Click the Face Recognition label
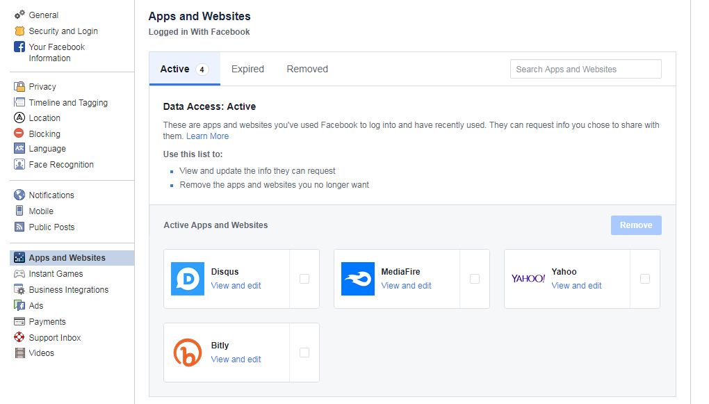This screenshot has width=709, height=404. (61, 164)
